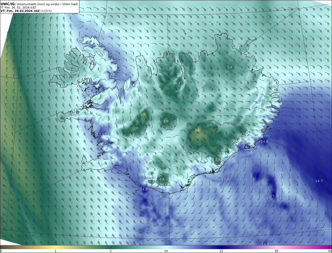Click the 13.2 value label on the map

click(225, 179)
